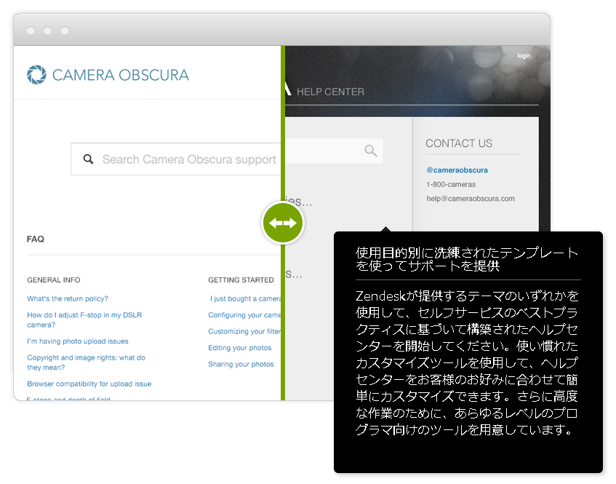Open the @cameraobscura contact link
Image resolution: width=616 pixels, height=484 pixels.
point(457,170)
